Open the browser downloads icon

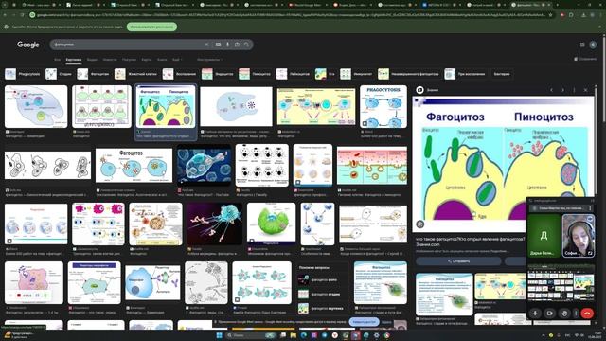click(x=583, y=15)
